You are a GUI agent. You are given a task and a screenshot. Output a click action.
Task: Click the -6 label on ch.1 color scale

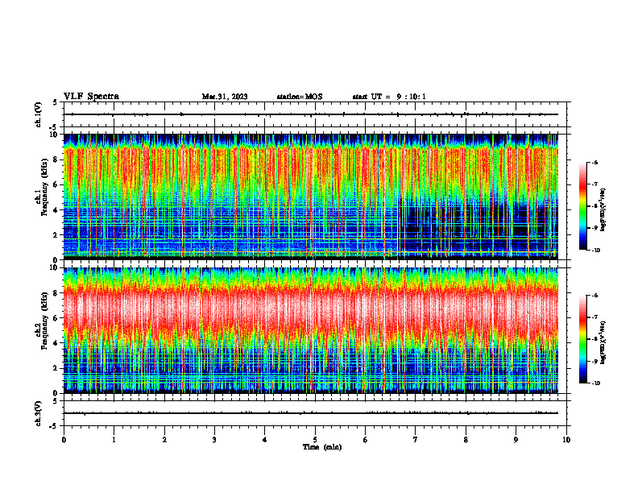(595, 163)
